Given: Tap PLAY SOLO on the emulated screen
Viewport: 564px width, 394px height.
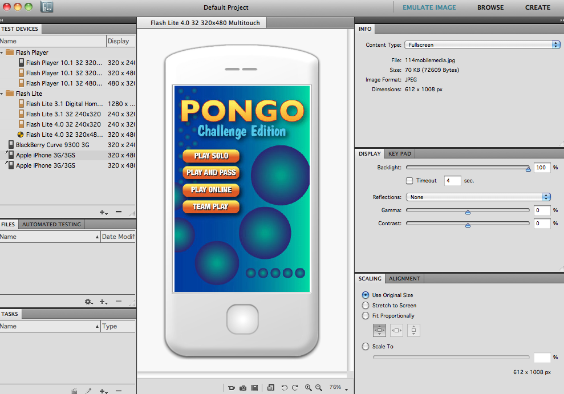Looking at the screenshot, I should pyautogui.click(x=211, y=156).
